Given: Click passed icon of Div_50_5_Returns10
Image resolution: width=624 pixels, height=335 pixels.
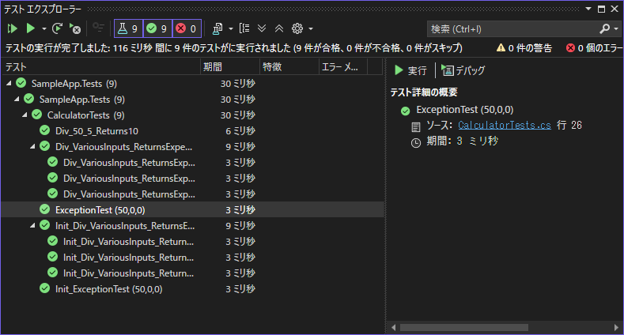Looking at the screenshot, I should pyautogui.click(x=45, y=130).
